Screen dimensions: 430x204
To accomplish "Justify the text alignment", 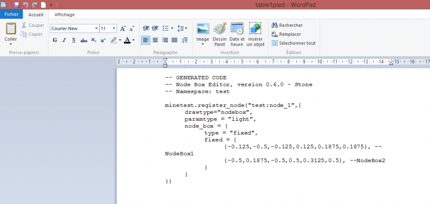I will 174,40.
